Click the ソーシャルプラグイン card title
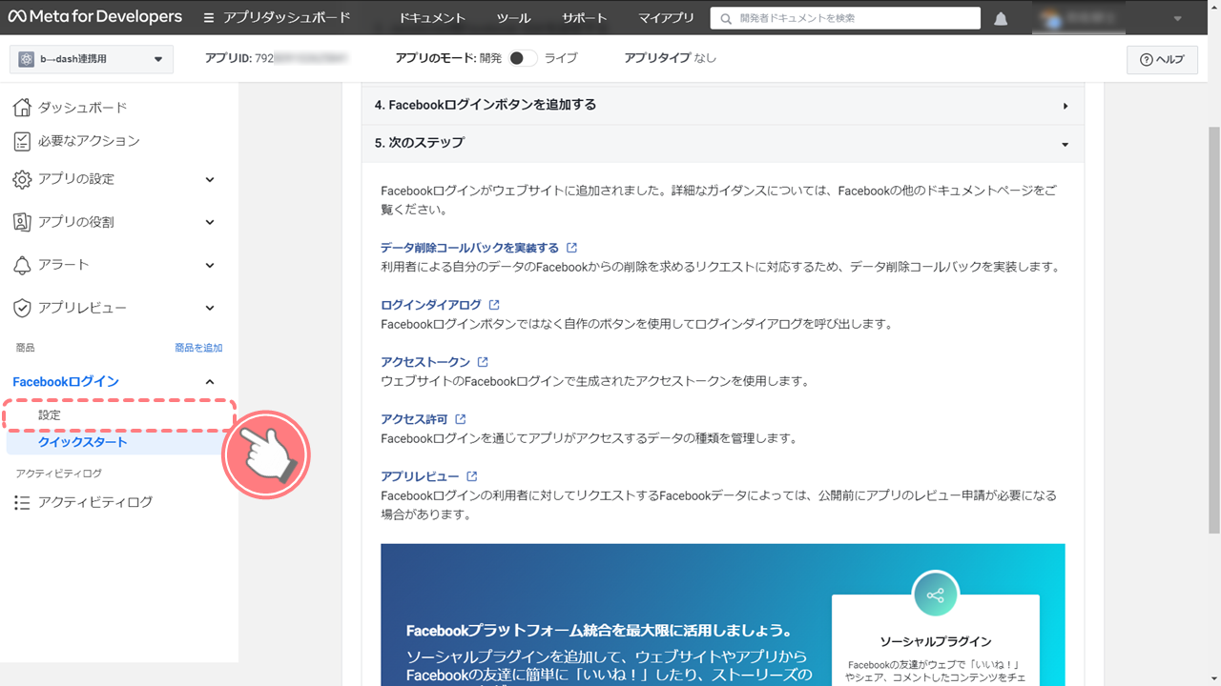The height and width of the screenshot is (686, 1221). (x=935, y=641)
